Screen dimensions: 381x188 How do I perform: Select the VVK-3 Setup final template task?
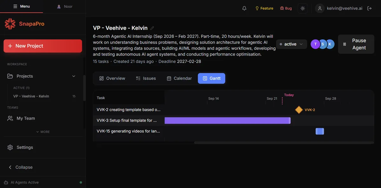[127, 121]
